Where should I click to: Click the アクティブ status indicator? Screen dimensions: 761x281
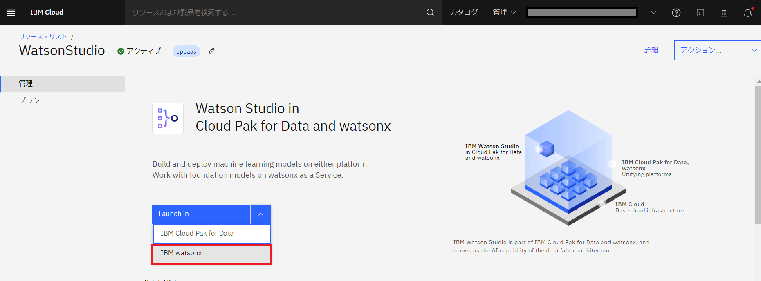139,51
